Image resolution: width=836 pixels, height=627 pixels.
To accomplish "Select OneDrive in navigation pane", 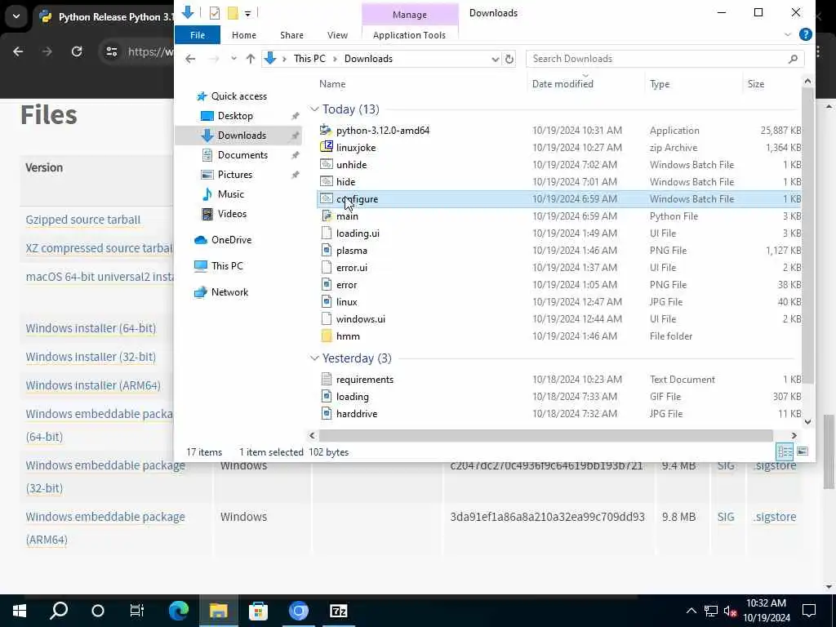I will pyautogui.click(x=231, y=240).
